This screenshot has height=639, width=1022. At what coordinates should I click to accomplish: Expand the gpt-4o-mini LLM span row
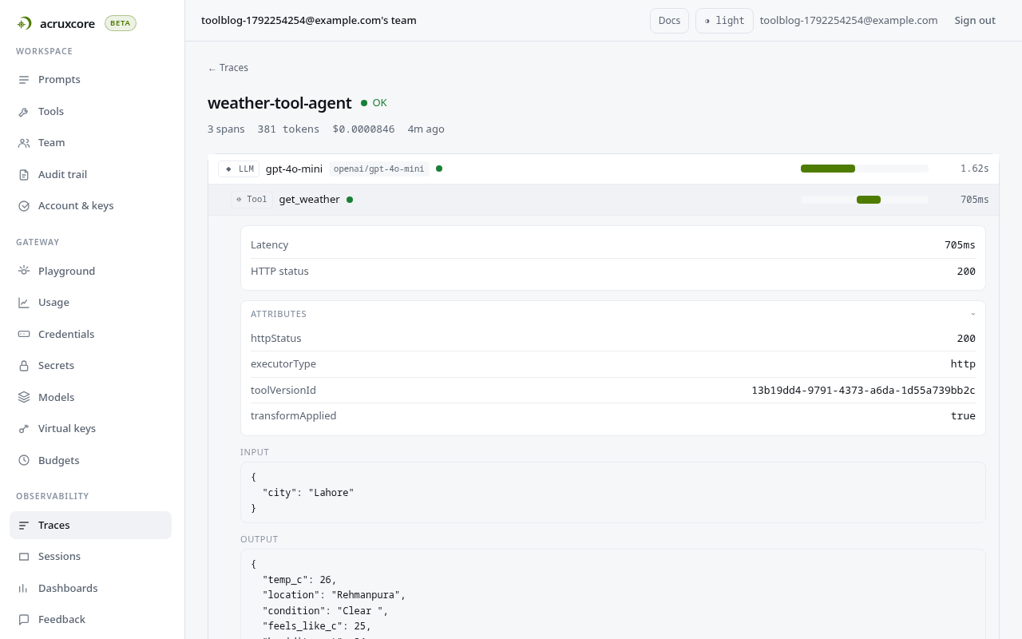604,169
